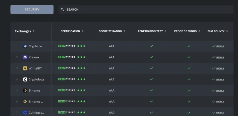The height and width of the screenshot is (116, 238).
Task: Select the Security tab
Action: pyautogui.click(x=32, y=10)
